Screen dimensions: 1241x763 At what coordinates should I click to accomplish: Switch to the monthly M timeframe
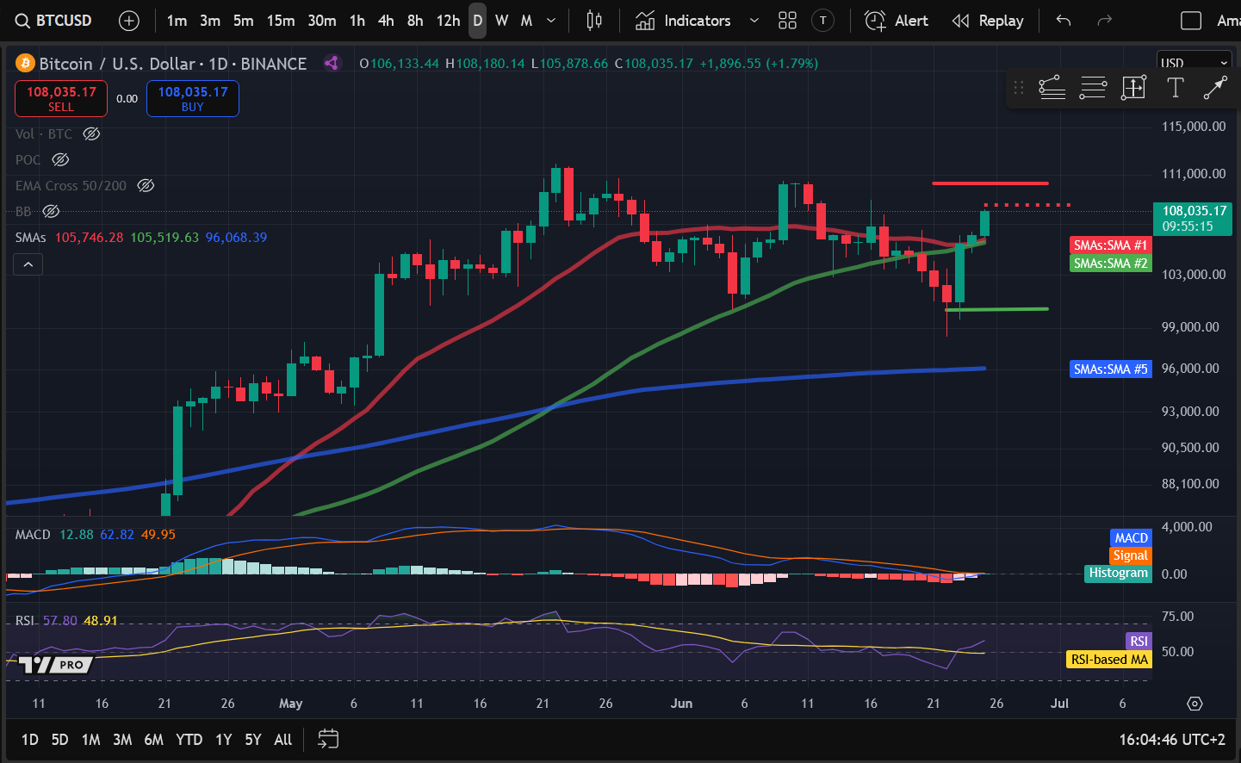coord(526,21)
